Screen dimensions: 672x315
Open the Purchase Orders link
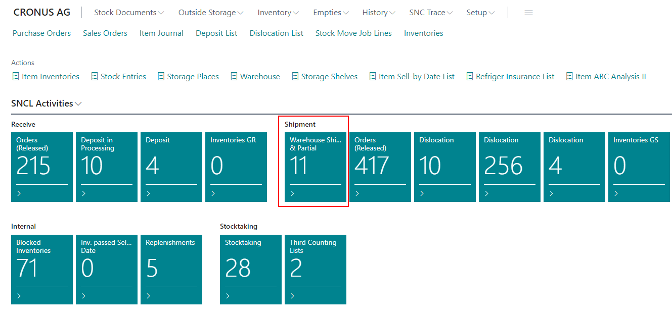(41, 33)
